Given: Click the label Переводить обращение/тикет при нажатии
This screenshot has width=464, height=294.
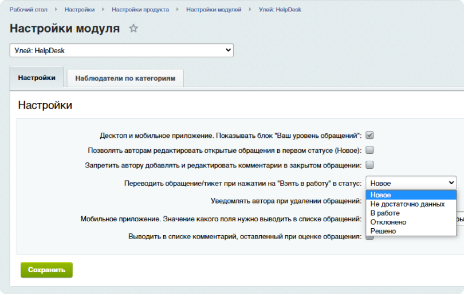Looking at the screenshot, I should [243, 183].
